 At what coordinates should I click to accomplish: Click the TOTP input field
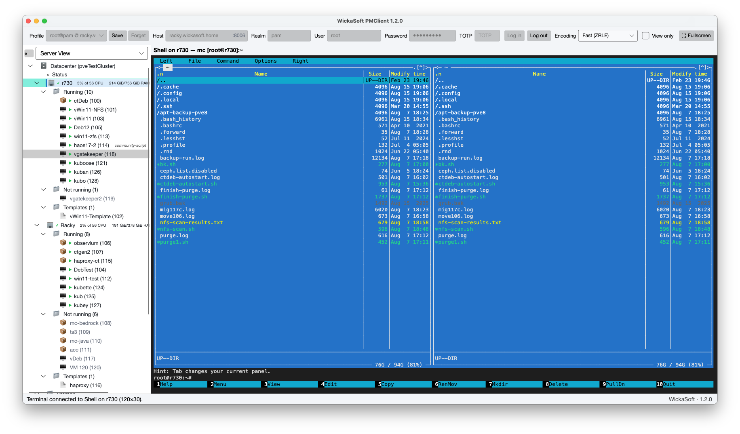pyautogui.click(x=487, y=36)
